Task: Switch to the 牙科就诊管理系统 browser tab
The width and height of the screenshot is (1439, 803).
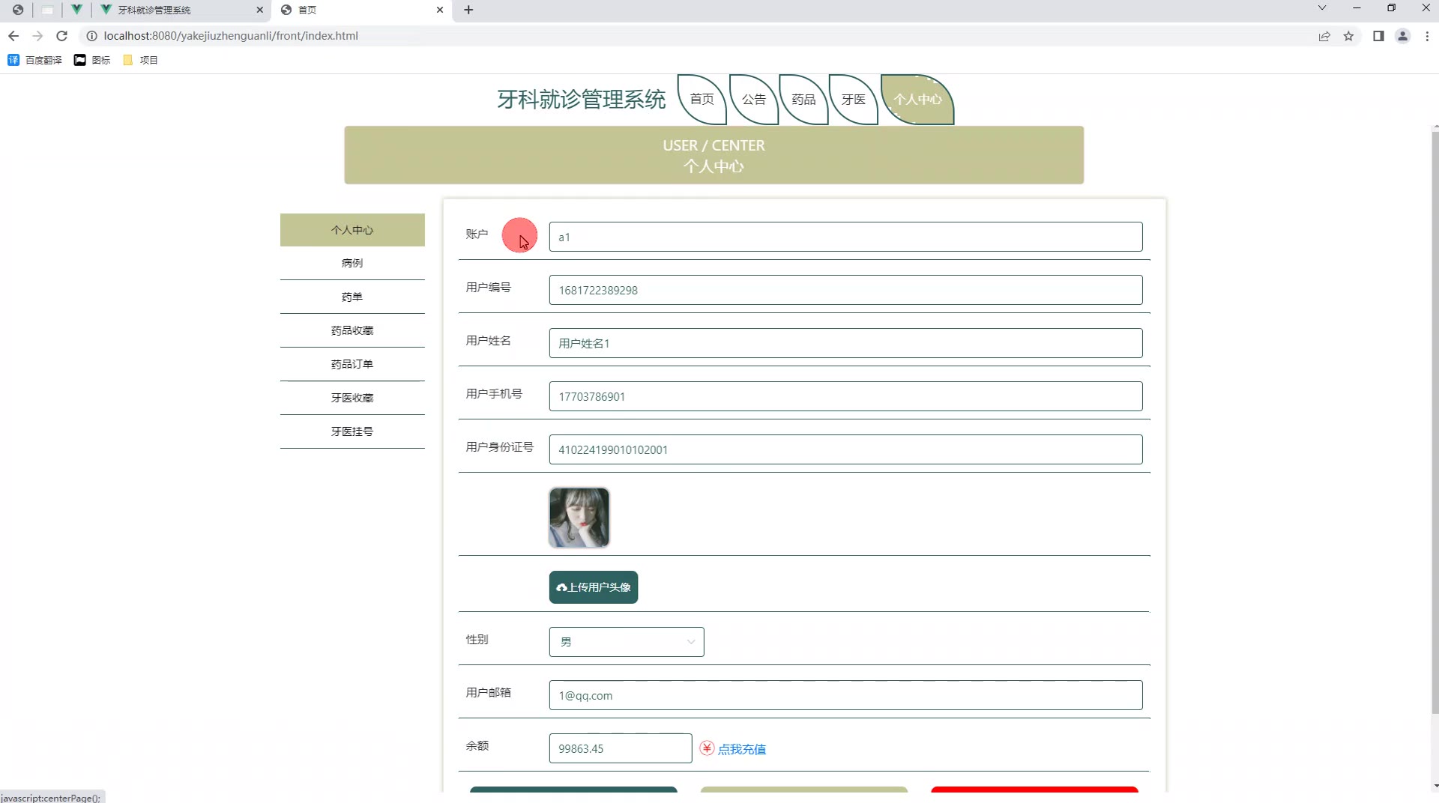Action: pos(180,10)
